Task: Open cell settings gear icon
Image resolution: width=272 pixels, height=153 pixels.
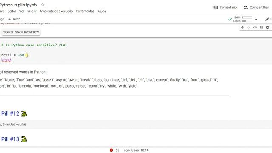Action: pyautogui.click(x=268, y=27)
